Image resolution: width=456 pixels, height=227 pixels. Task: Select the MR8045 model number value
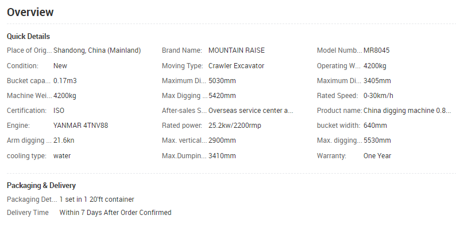(376, 50)
